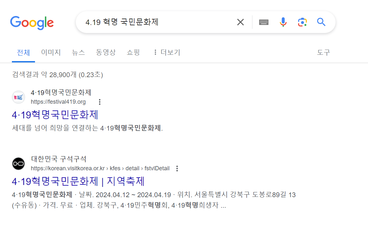Expand the 더보기 menu

(x=167, y=52)
